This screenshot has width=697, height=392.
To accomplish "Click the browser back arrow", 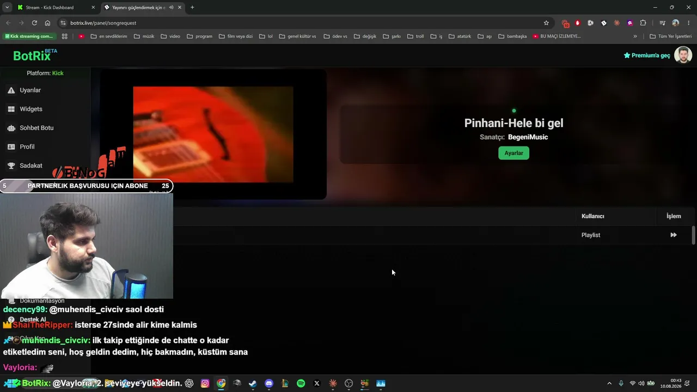I will 8,23.
